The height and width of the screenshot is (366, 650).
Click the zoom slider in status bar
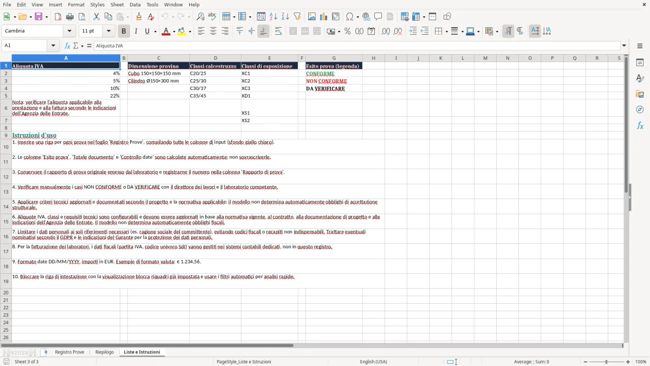(606, 362)
